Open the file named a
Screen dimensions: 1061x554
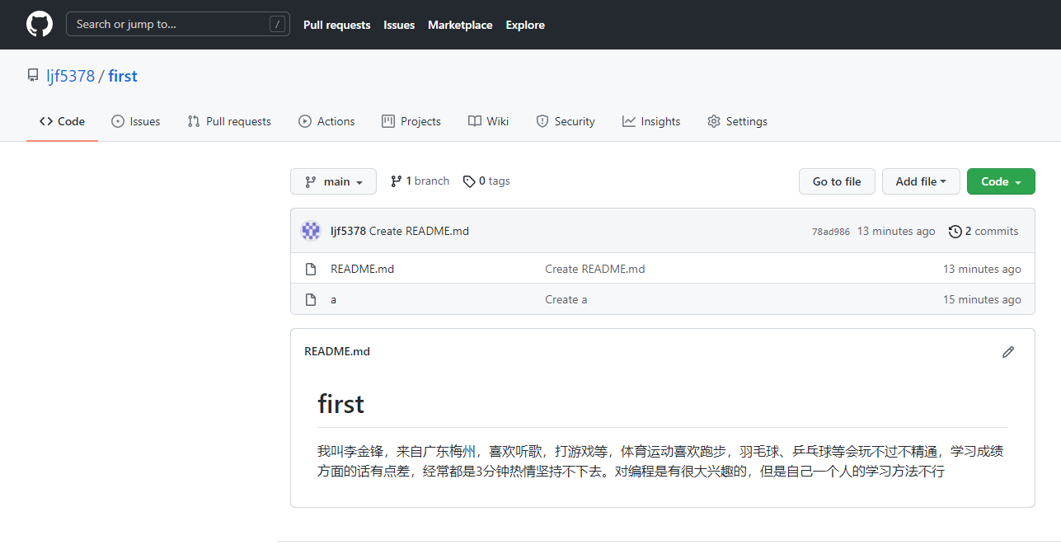(x=333, y=299)
